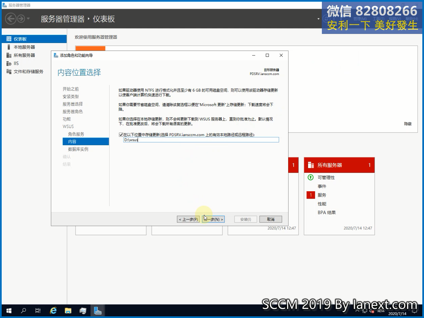
Task: Open the dropdown arrow left of the refresh icon
Action: [x=319, y=19]
